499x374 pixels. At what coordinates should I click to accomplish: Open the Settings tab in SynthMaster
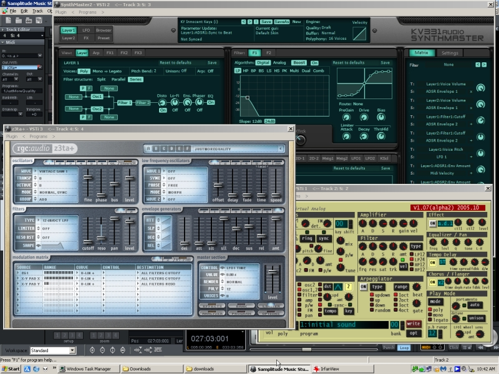(x=450, y=53)
